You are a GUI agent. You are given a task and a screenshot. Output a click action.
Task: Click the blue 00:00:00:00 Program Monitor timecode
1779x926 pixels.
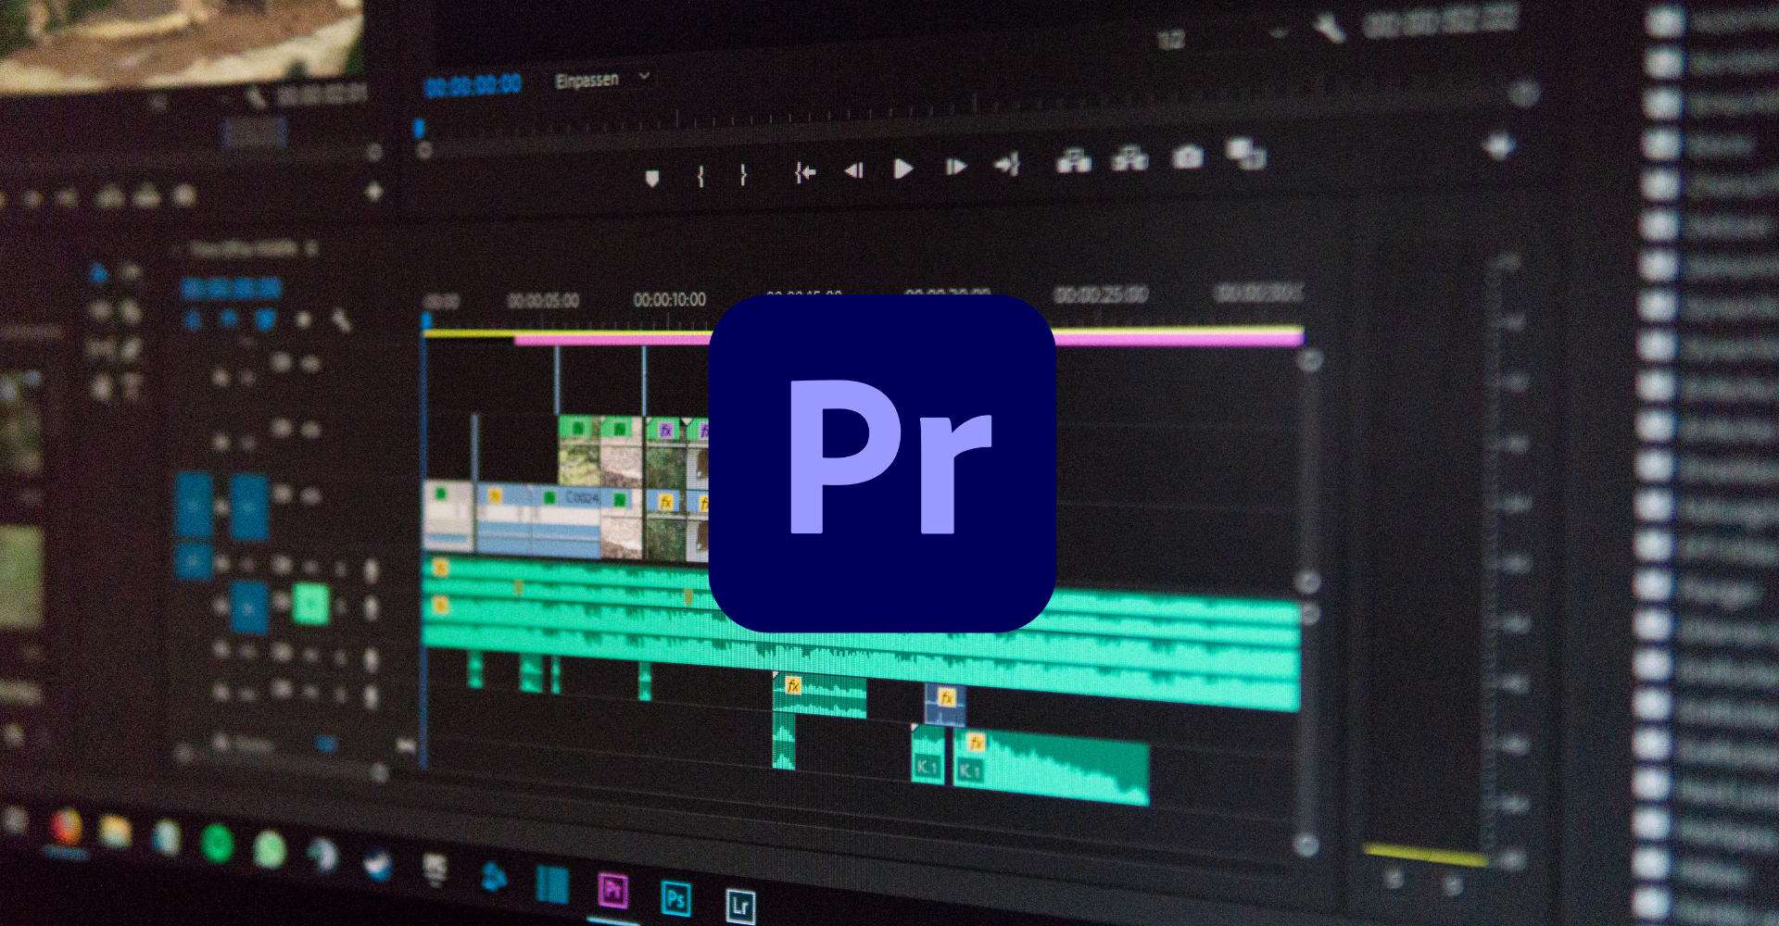pyautogui.click(x=473, y=86)
